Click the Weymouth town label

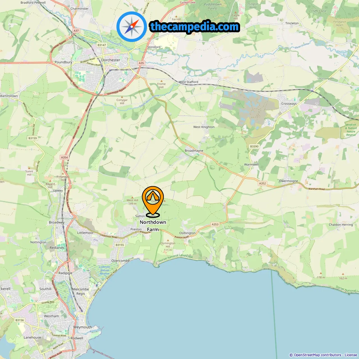tap(82, 327)
